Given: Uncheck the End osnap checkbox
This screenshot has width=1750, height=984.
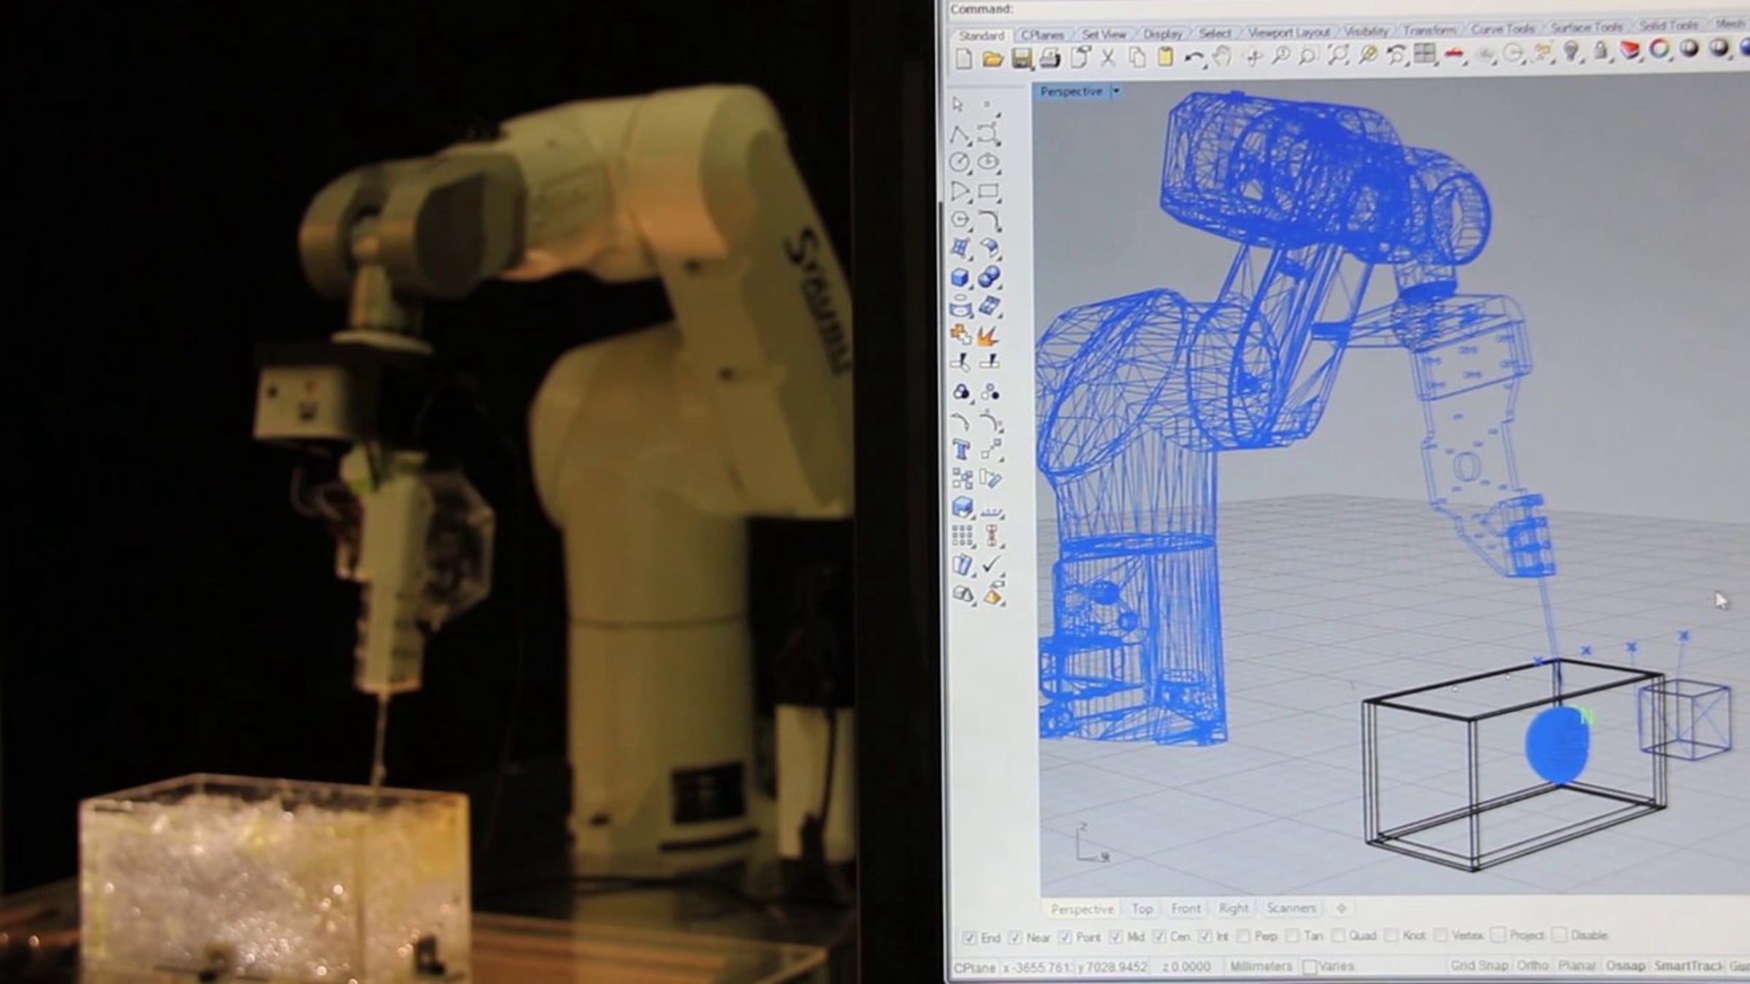Looking at the screenshot, I should click(969, 938).
